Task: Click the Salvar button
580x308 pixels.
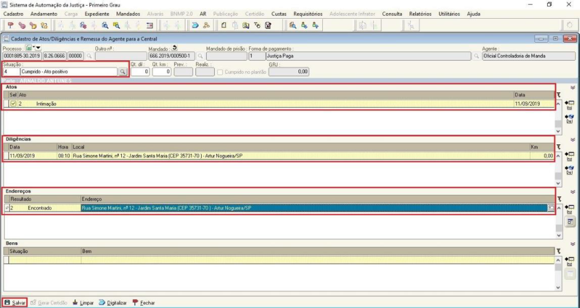Action: tap(15, 302)
